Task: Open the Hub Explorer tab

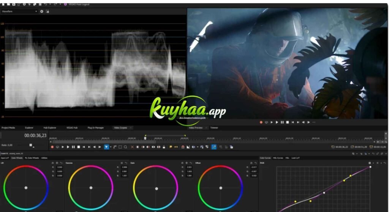Action: click(x=50, y=128)
